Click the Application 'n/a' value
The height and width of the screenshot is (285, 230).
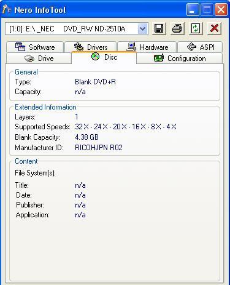[80, 215]
